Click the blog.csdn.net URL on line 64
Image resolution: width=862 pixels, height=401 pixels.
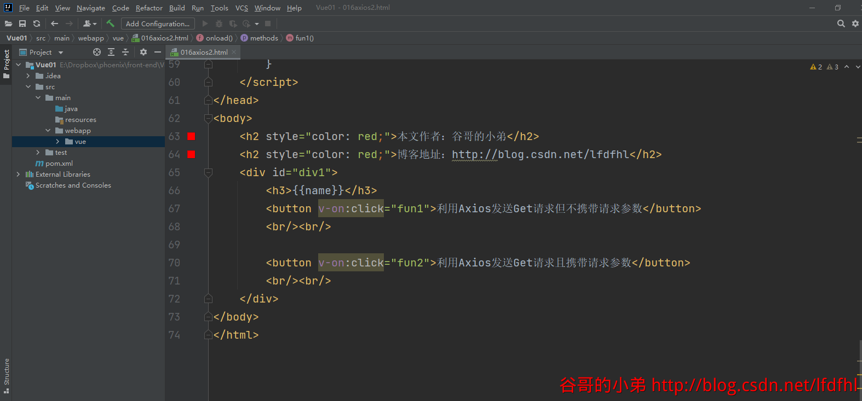541,154
